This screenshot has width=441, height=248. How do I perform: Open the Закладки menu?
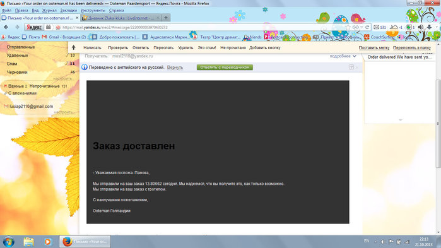click(68, 10)
